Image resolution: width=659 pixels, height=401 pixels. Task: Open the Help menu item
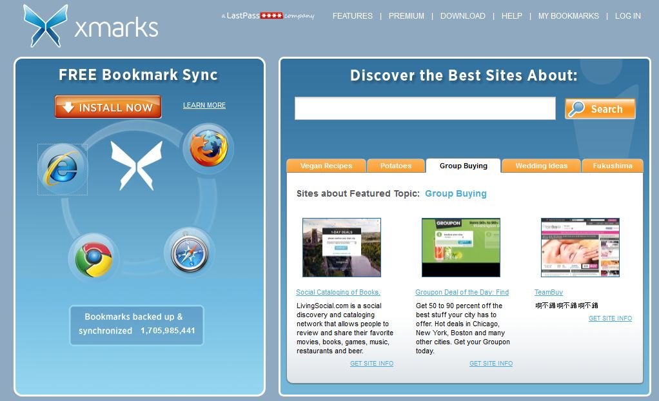[x=511, y=16]
